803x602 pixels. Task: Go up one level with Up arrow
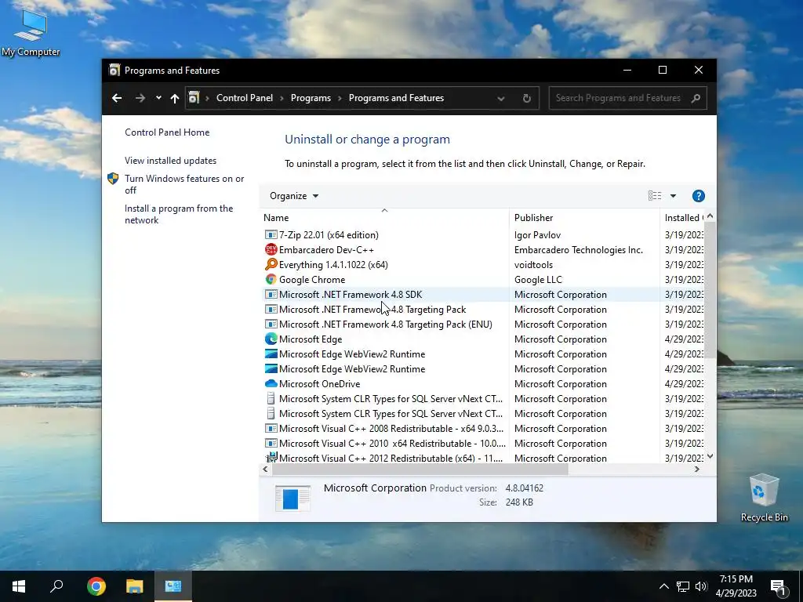click(x=175, y=98)
